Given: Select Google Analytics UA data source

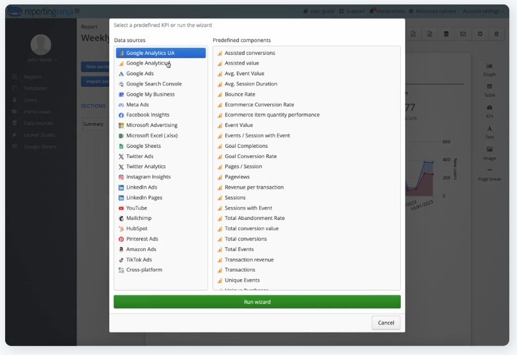Looking at the screenshot, I should 161,53.
